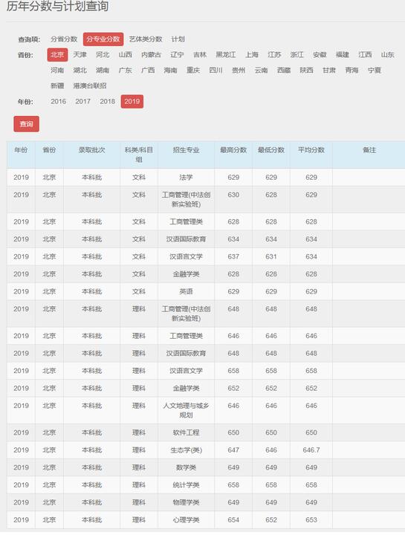This screenshot has height=535, width=405.
Task: Click the 招生专业 column header
Action: point(186,150)
